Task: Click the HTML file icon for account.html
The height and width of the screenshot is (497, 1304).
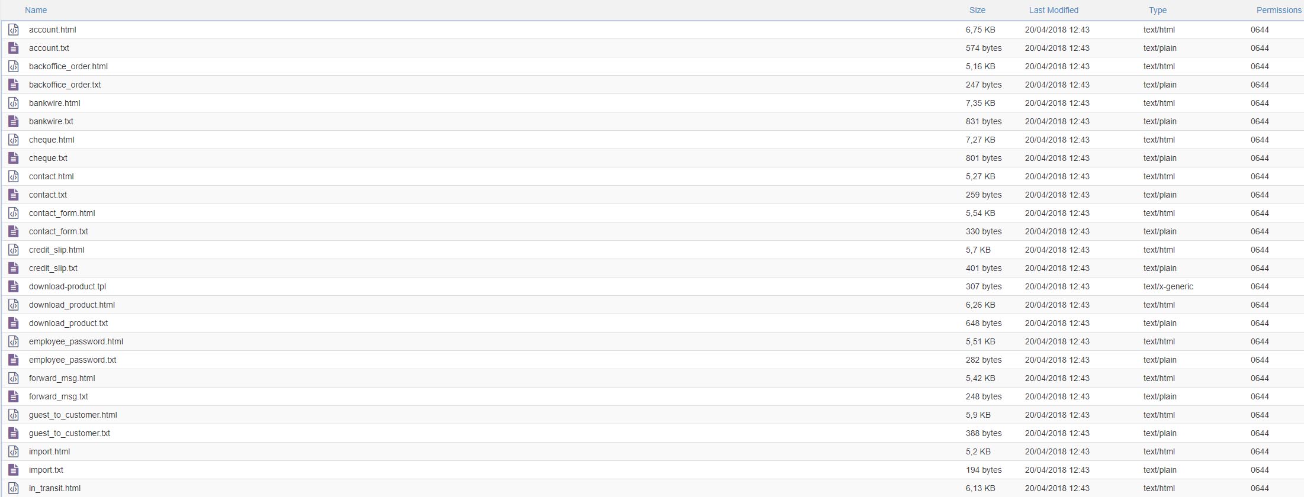Action: pos(14,30)
